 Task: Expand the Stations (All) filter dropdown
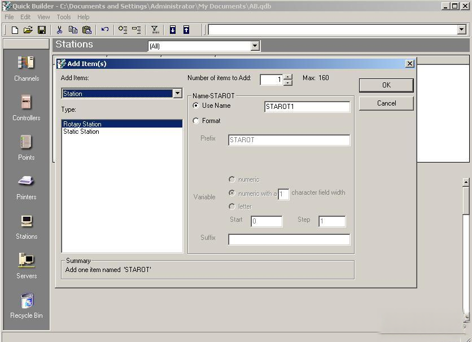pos(255,46)
